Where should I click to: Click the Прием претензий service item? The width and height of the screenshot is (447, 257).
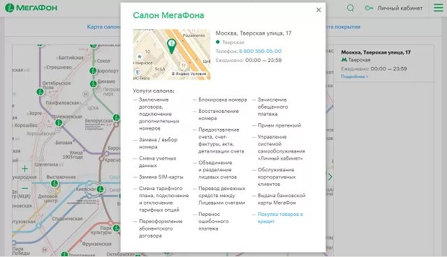279,125
